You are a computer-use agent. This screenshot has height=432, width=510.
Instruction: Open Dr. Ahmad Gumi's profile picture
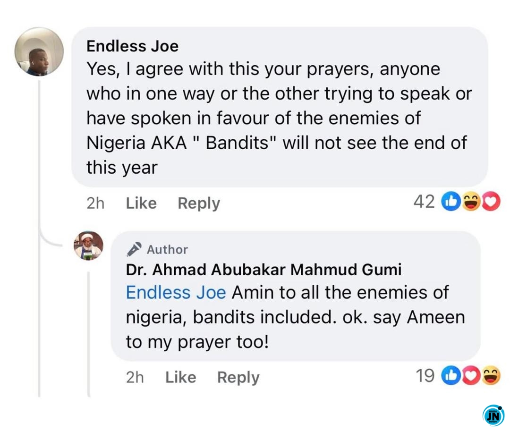pyautogui.click(x=88, y=246)
